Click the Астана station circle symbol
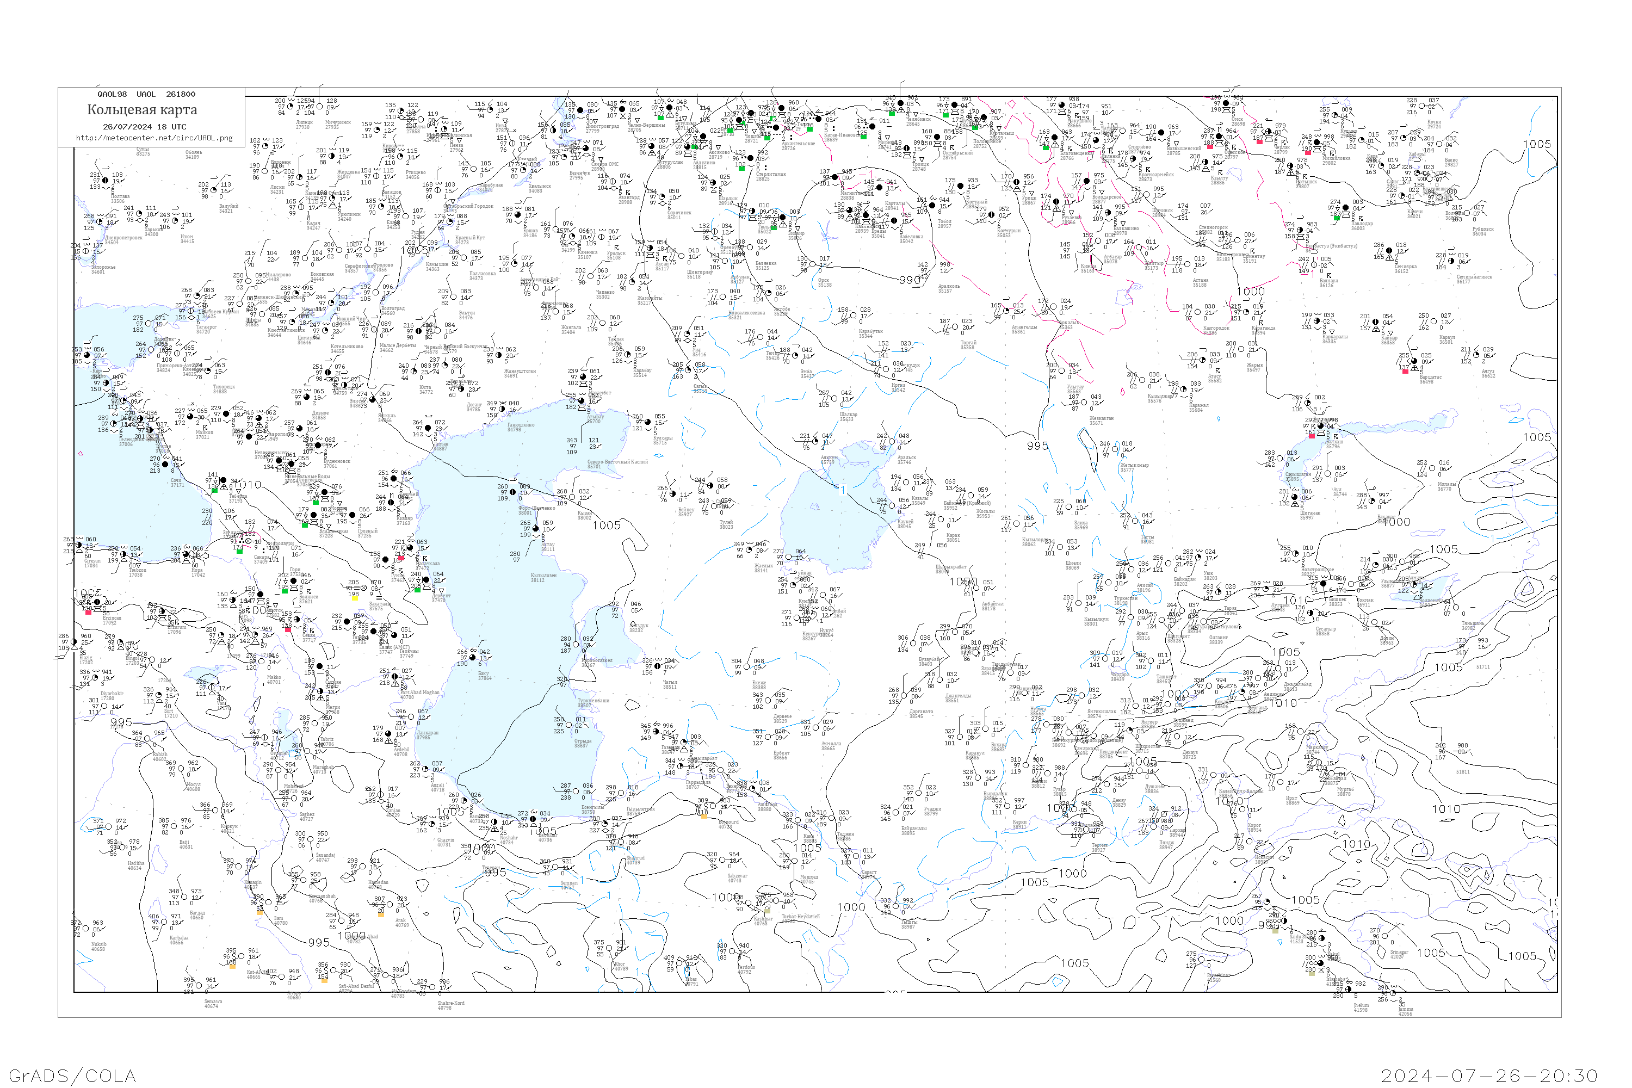This screenshot has height=1088, width=1632. pos(1187,264)
